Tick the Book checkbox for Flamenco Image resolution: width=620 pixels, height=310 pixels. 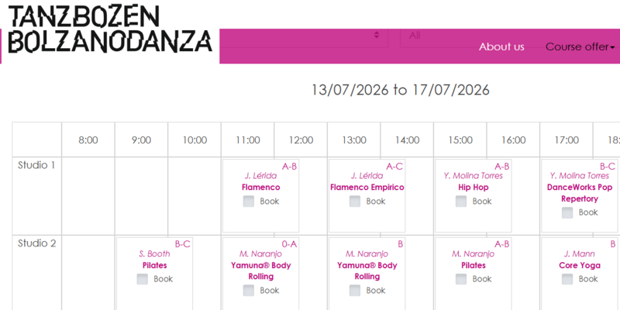[x=249, y=201]
